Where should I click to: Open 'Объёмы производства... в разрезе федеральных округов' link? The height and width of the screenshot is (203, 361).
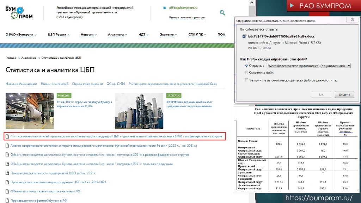pyautogui.click(x=100, y=155)
